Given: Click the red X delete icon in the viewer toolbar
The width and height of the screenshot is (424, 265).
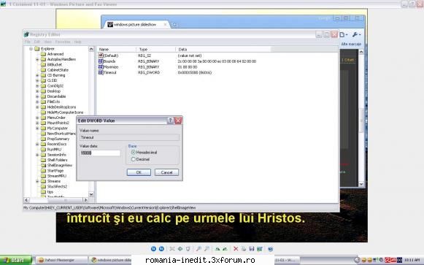Looking at the screenshot, I should pyautogui.click(x=236, y=249).
